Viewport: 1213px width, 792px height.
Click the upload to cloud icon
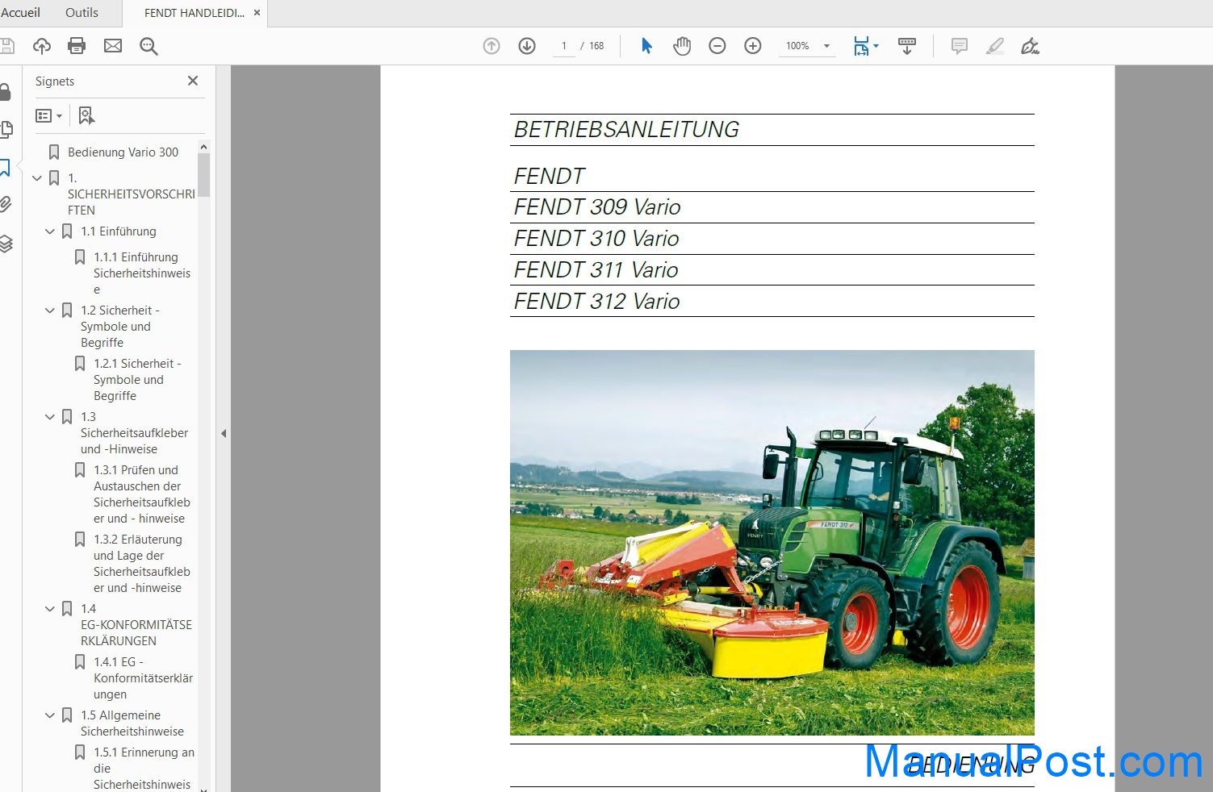coord(42,46)
